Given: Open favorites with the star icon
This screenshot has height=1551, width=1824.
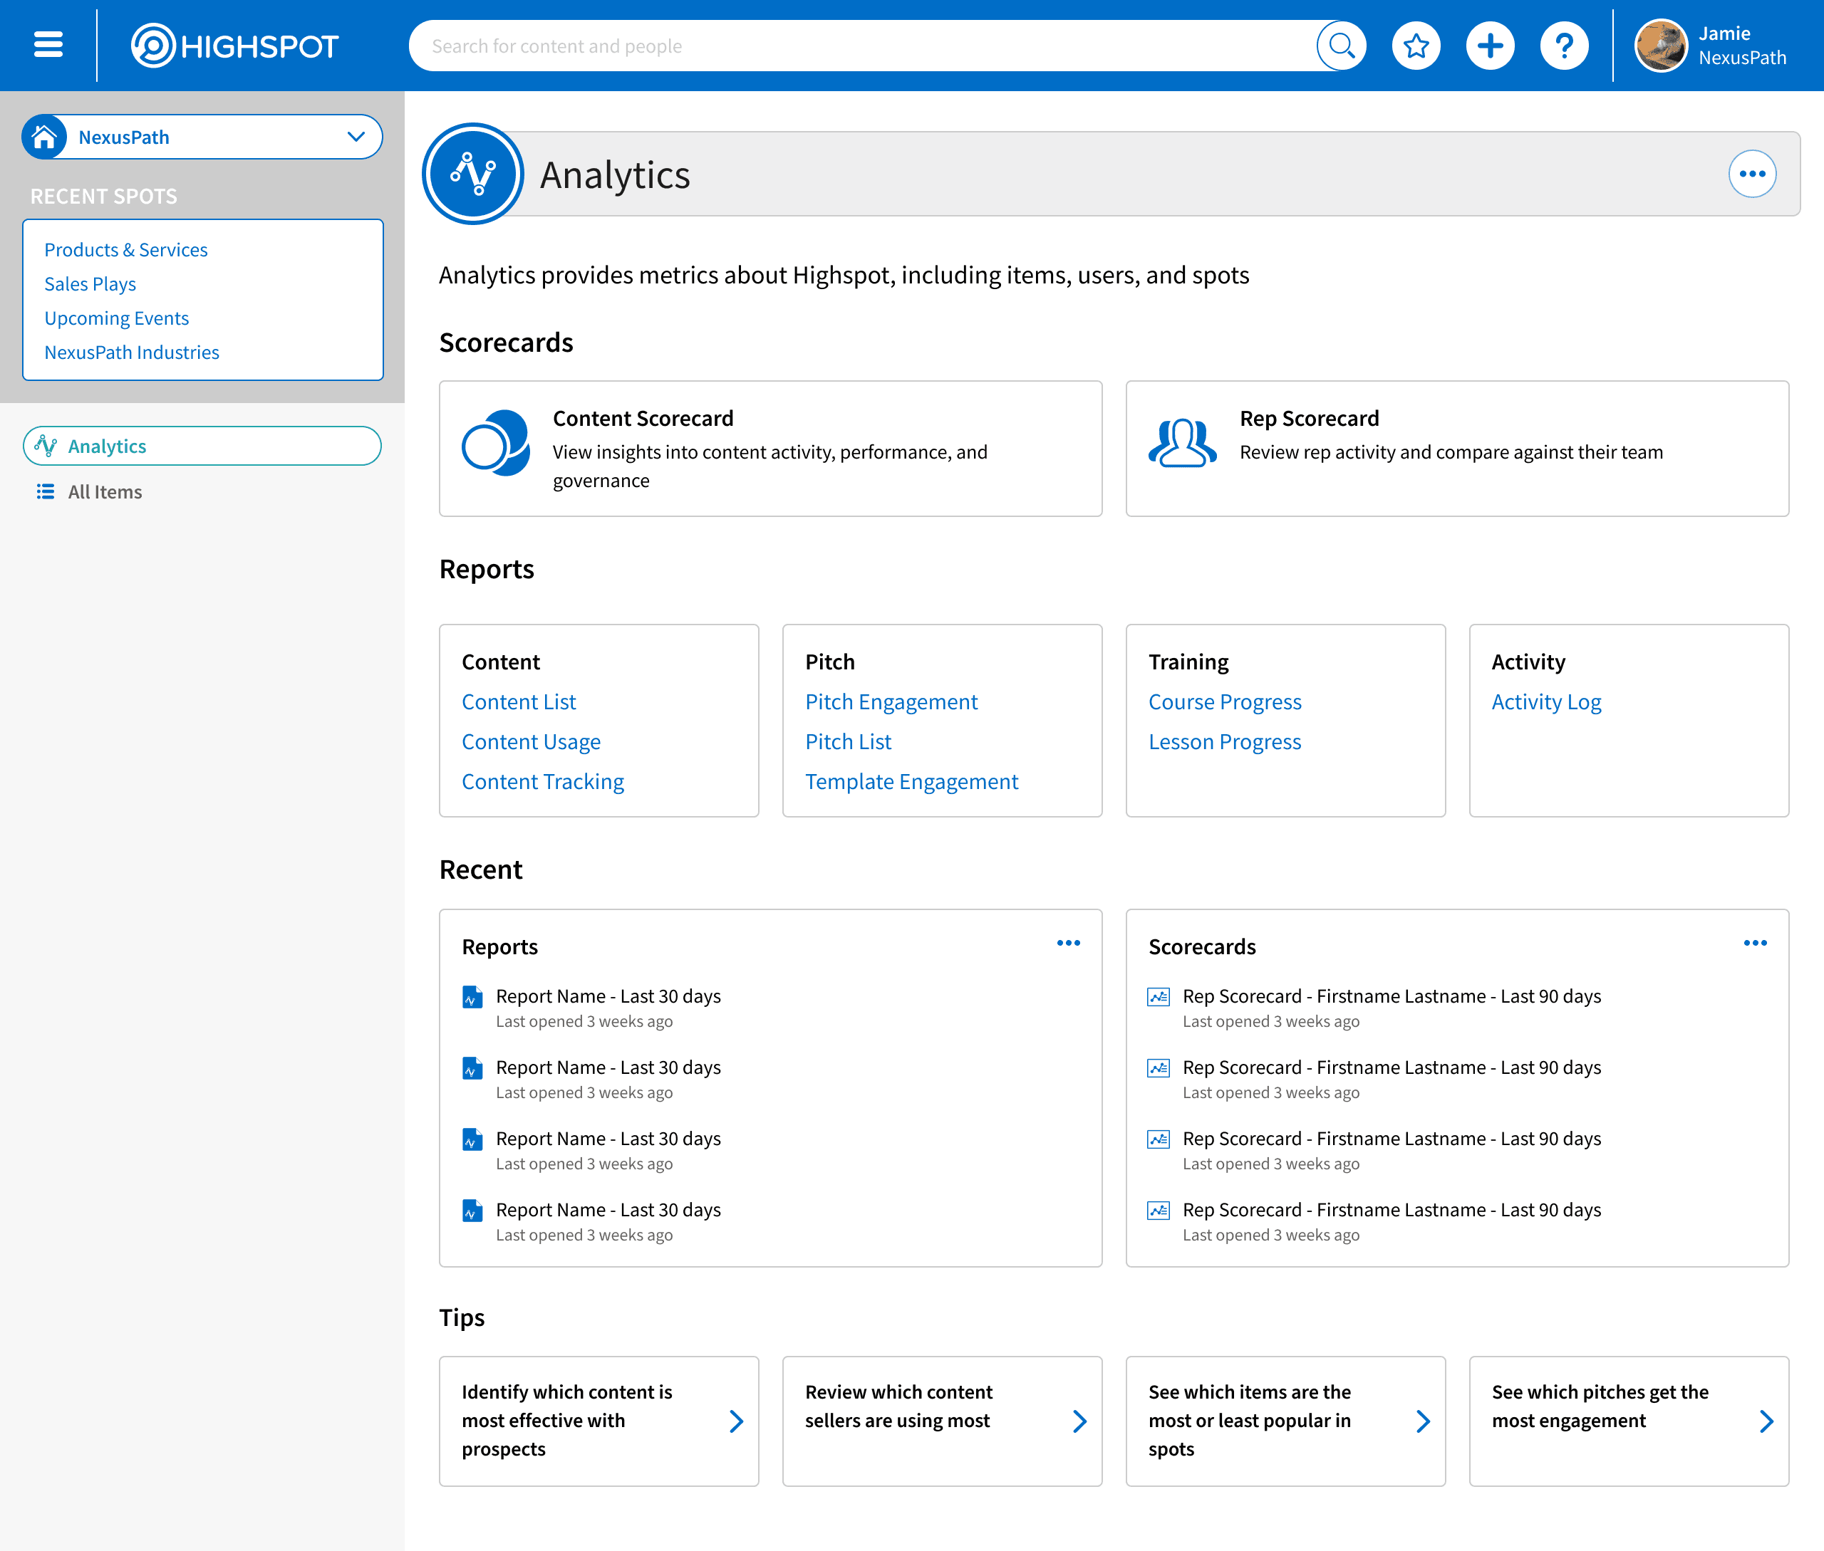Looking at the screenshot, I should coord(1416,46).
